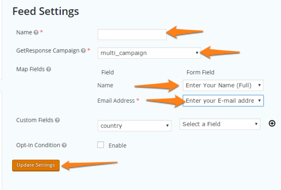The height and width of the screenshot is (190, 281).
Task: Click the Update Settings button
Action: (x=36, y=165)
